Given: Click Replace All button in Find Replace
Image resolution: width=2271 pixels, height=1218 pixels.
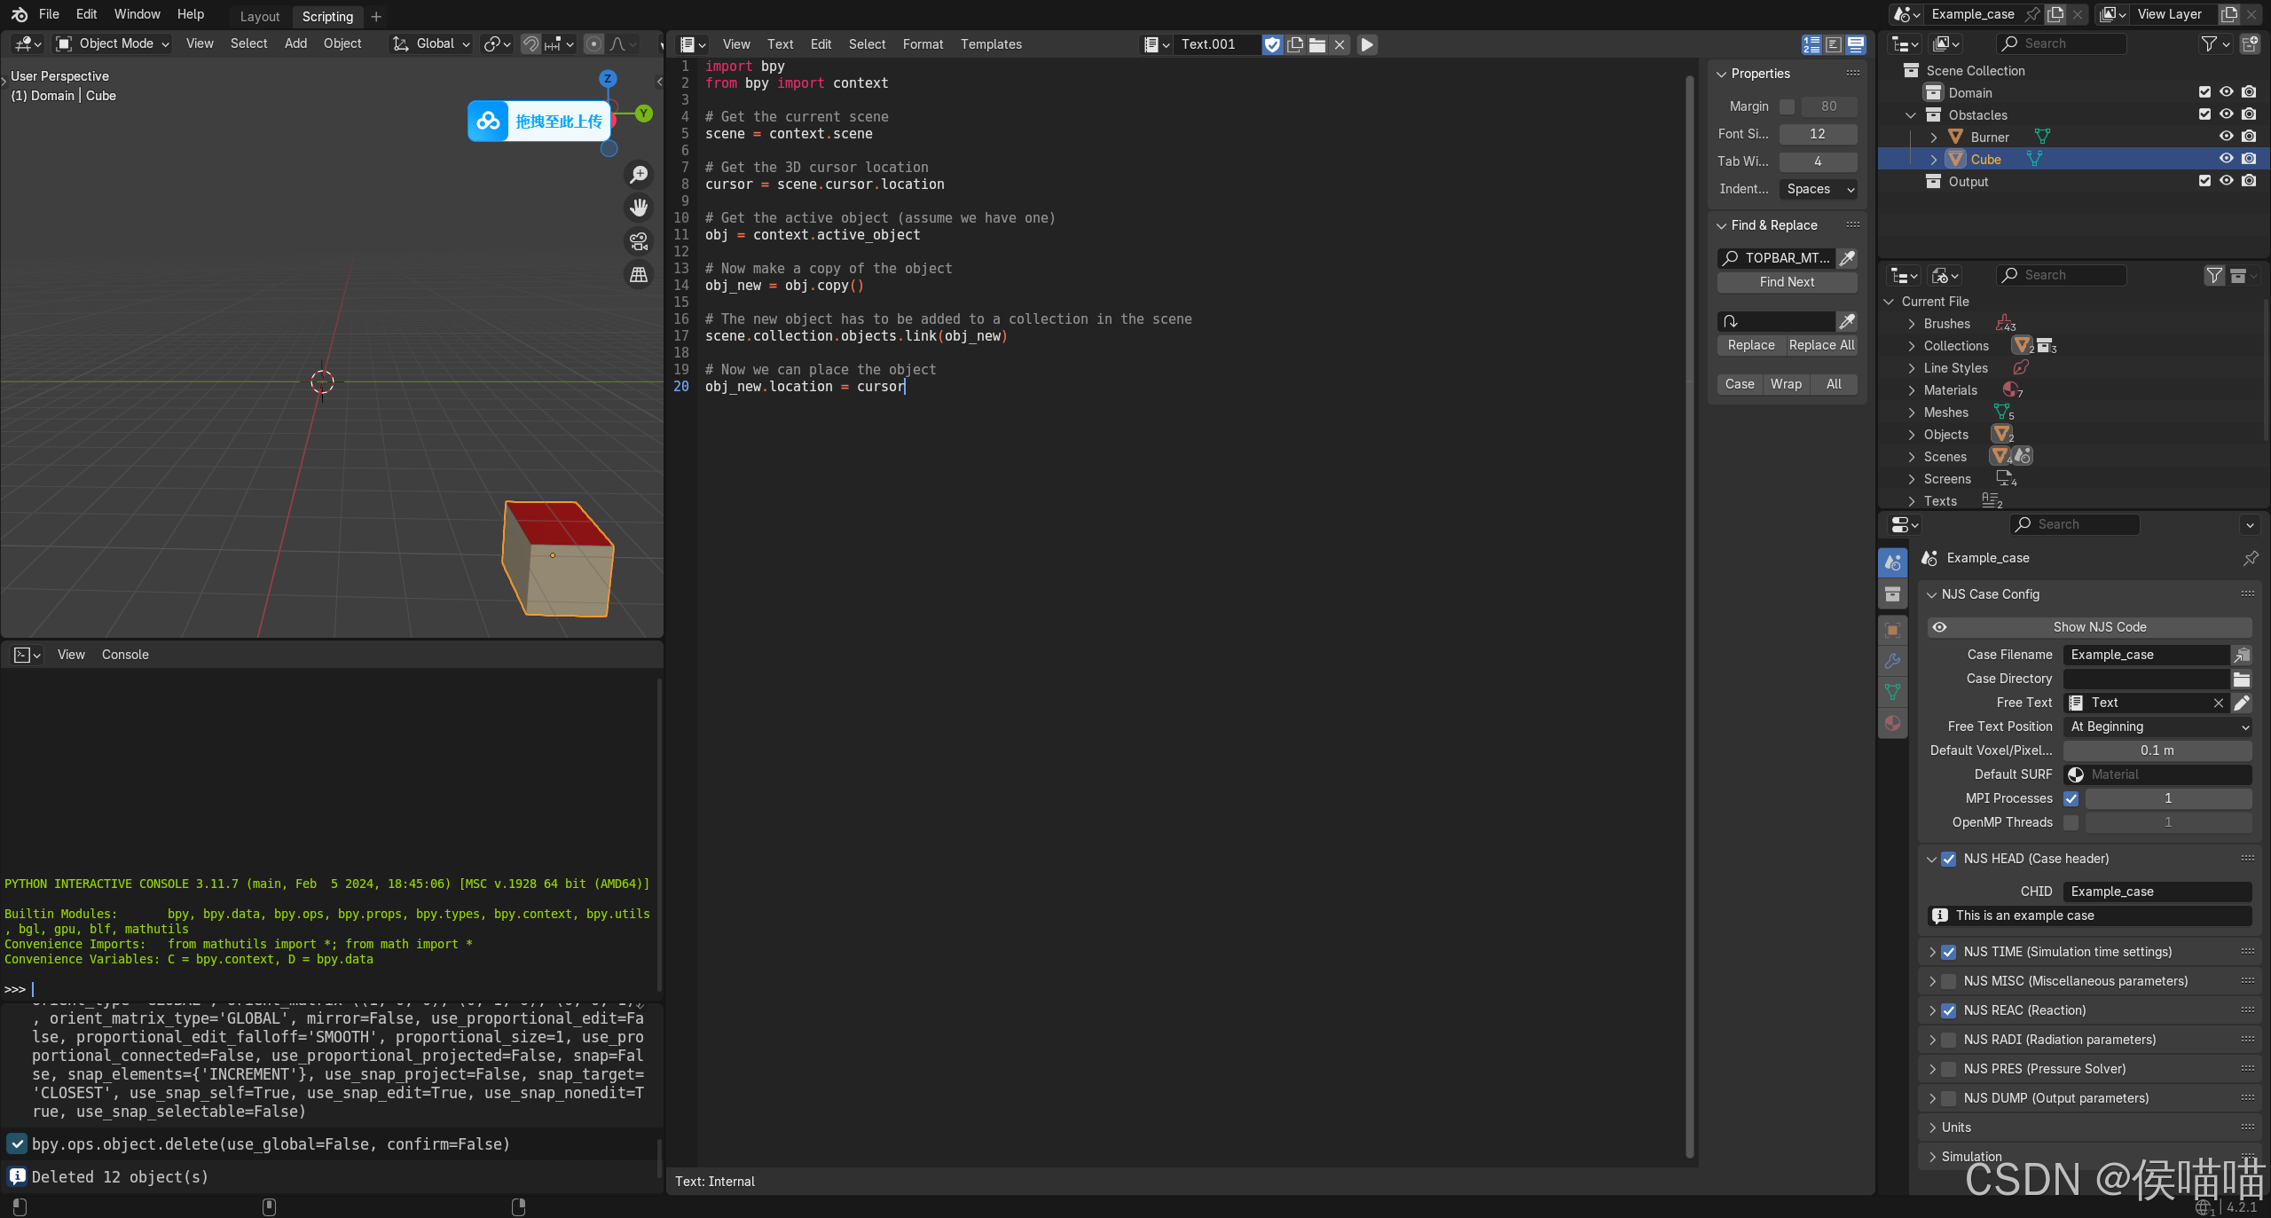Looking at the screenshot, I should [x=1822, y=344].
